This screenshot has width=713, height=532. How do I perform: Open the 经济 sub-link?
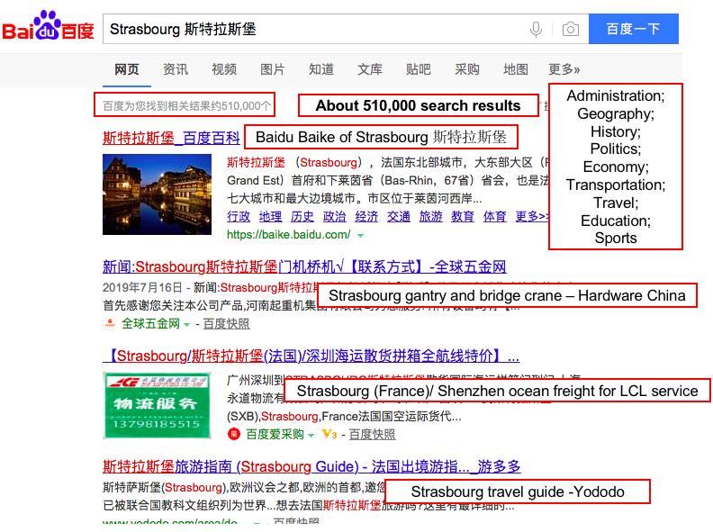(x=366, y=216)
